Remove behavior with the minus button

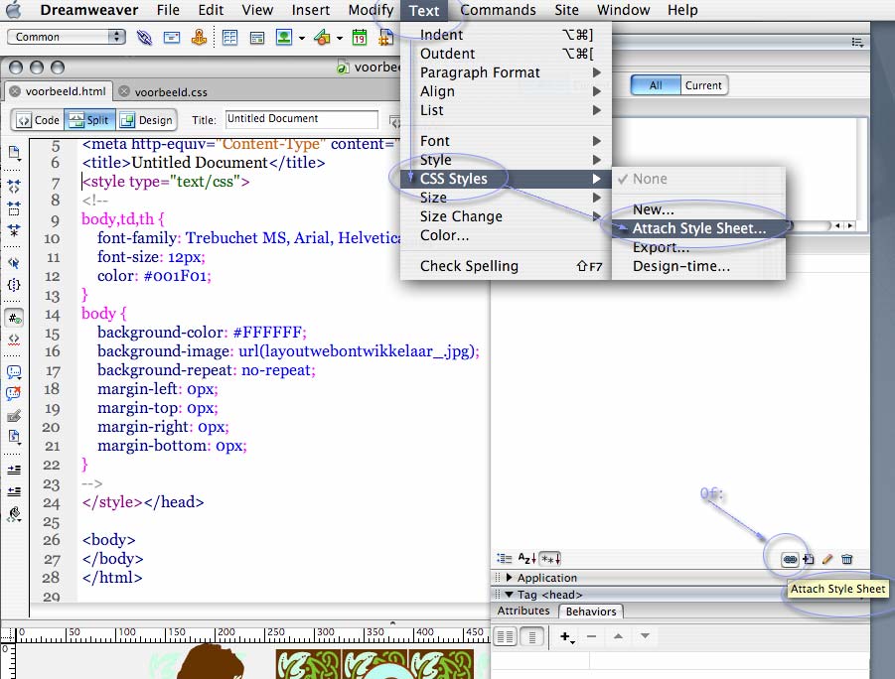[x=591, y=636]
